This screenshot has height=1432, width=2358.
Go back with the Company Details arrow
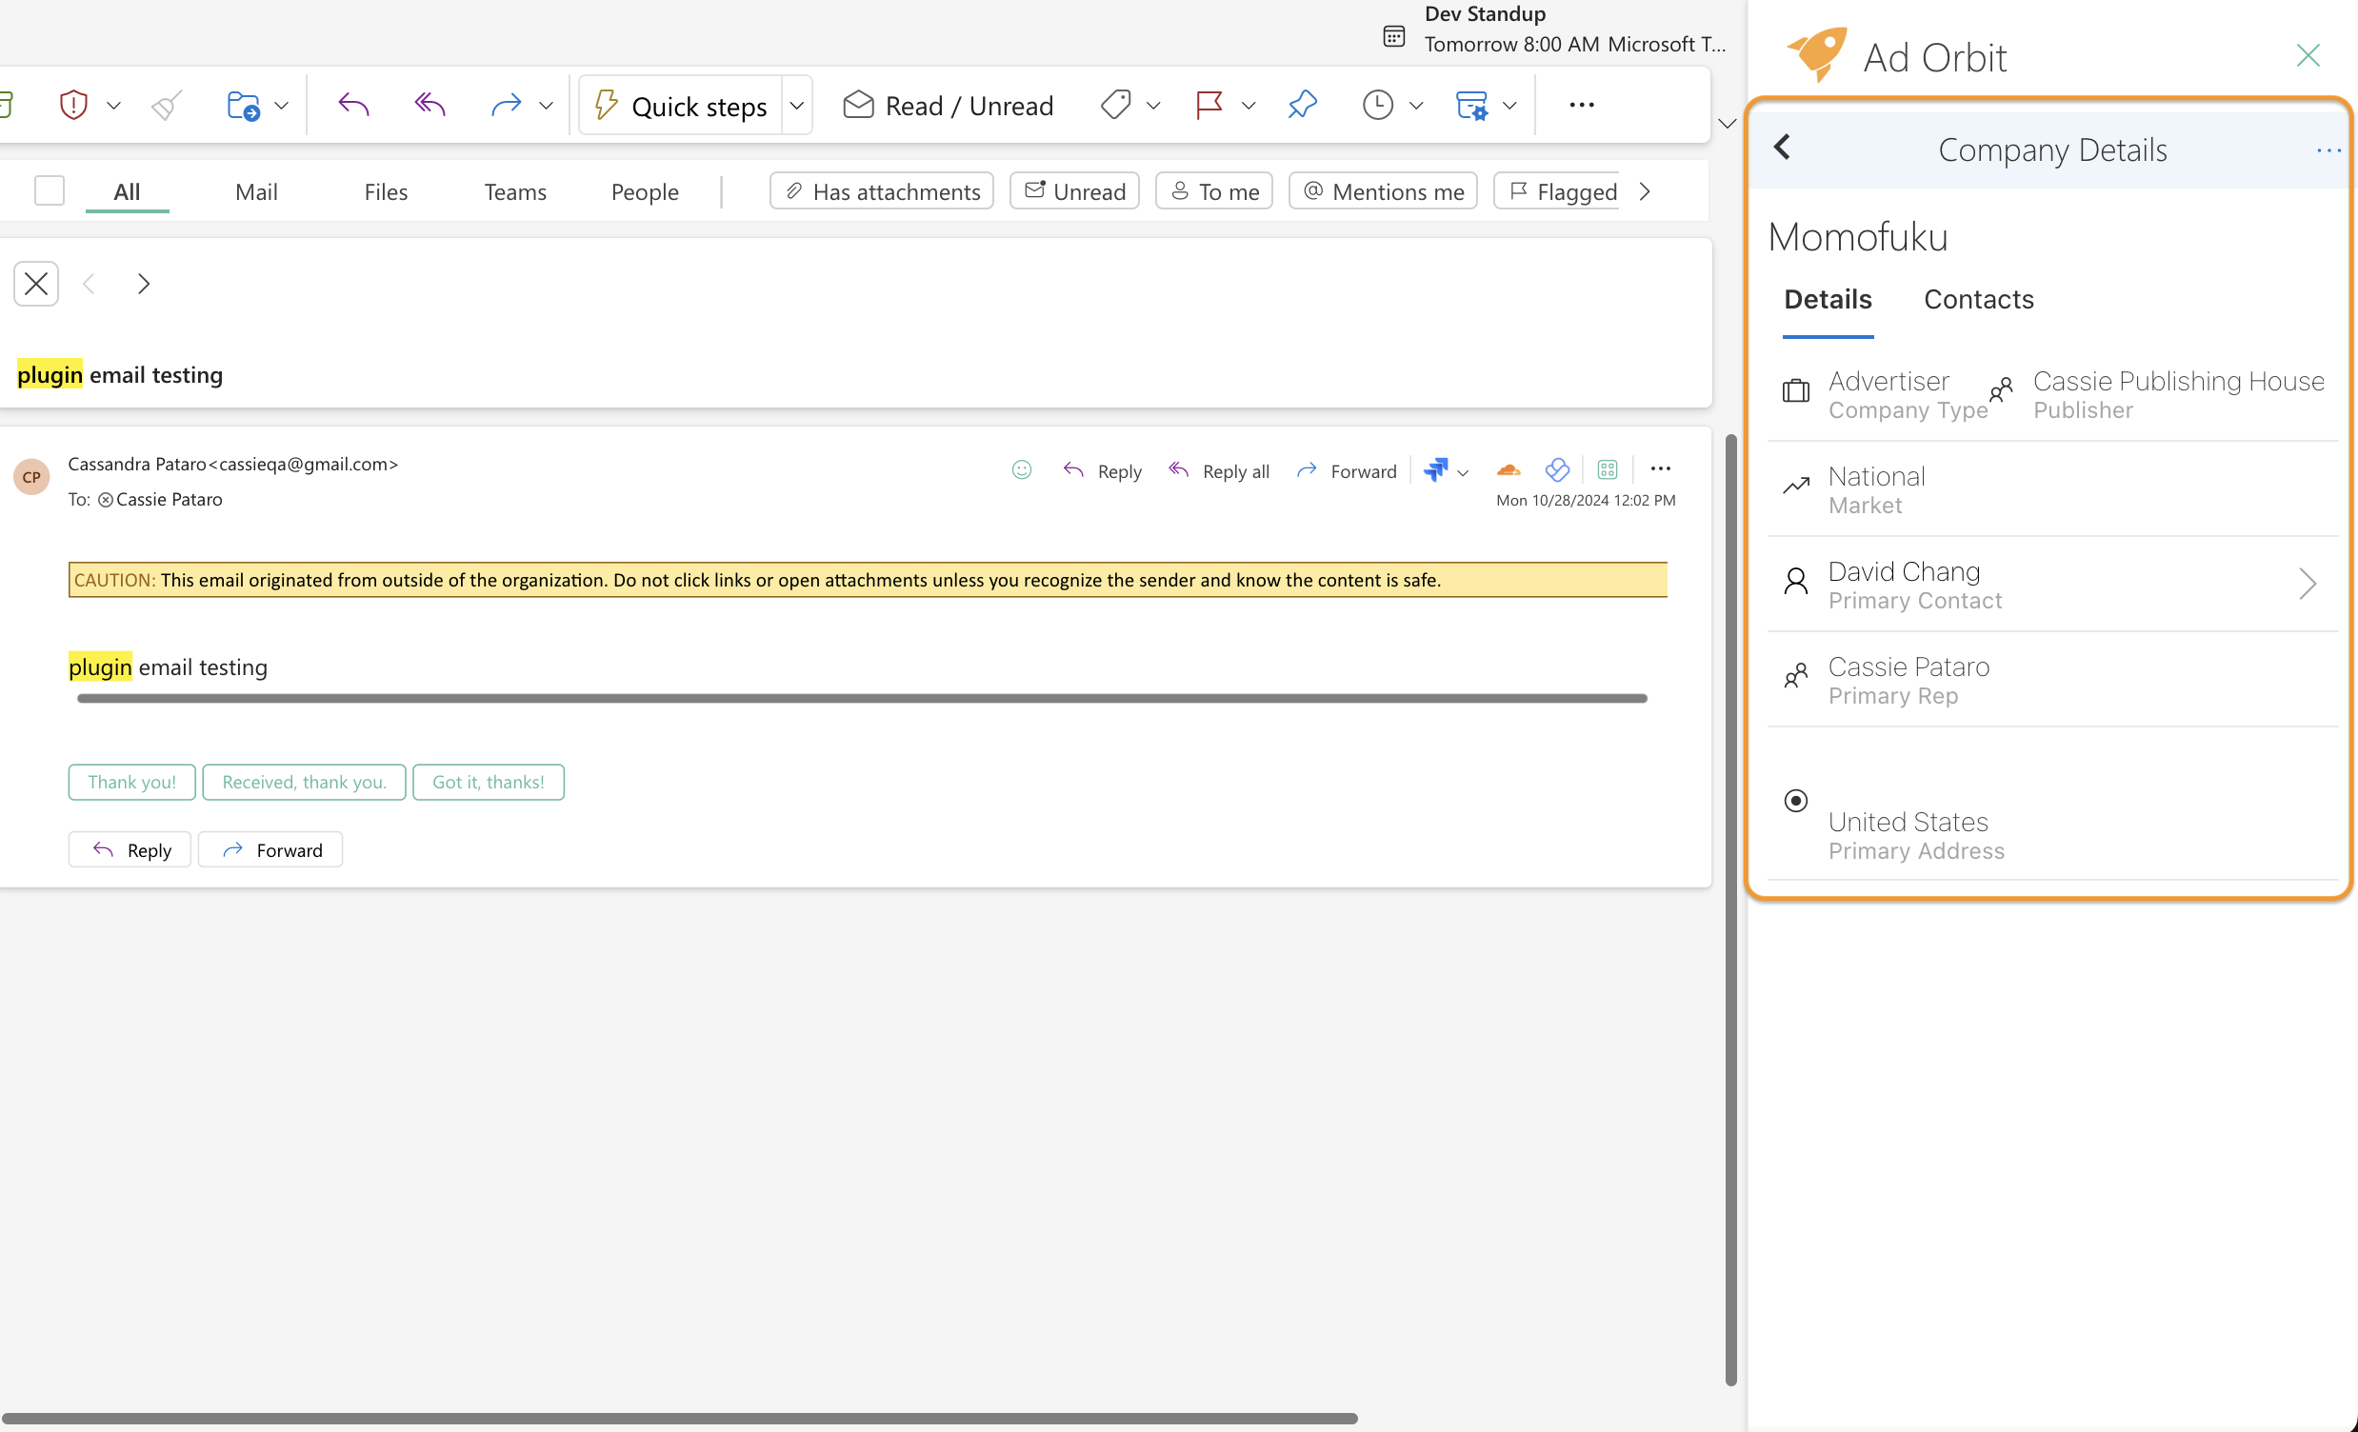(1782, 148)
